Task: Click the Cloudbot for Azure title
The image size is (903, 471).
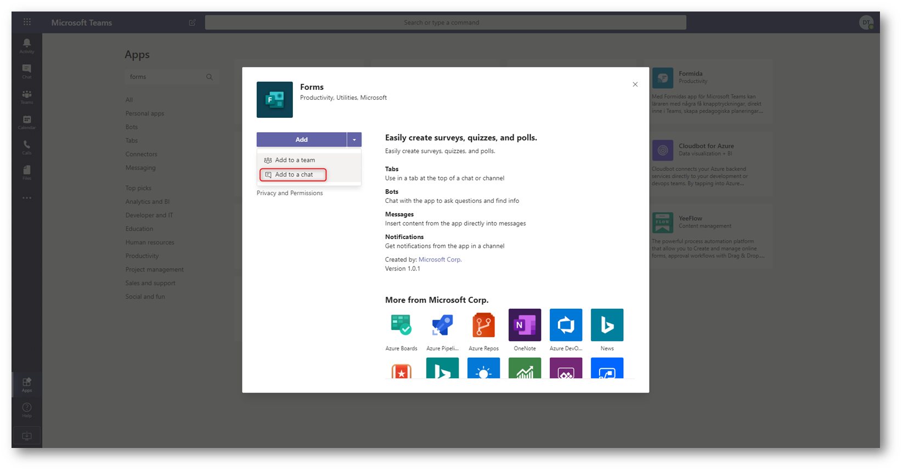Action: tap(706, 146)
